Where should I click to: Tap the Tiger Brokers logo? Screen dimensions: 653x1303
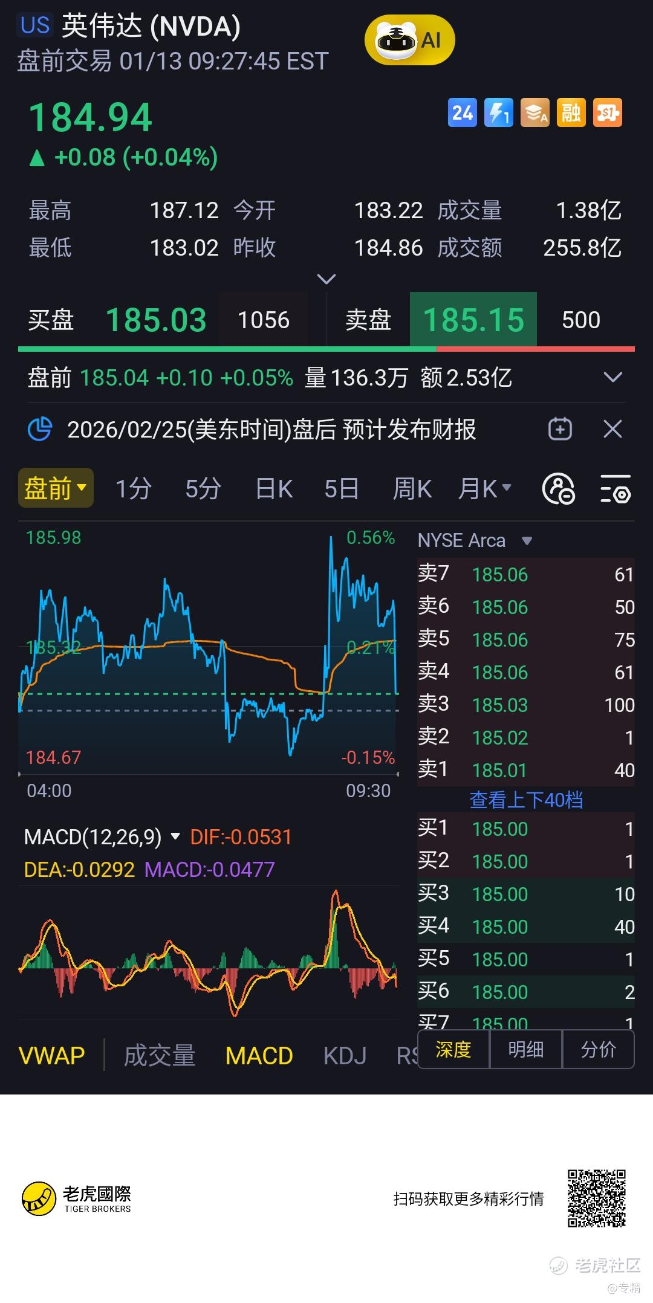[77, 1198]
